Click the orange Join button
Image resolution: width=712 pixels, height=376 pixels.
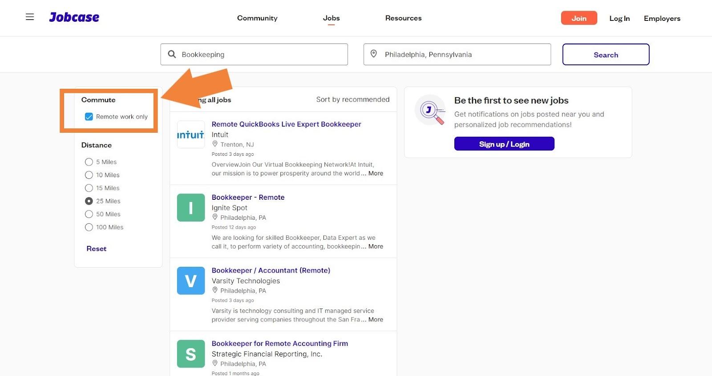(x=579, y=18)
